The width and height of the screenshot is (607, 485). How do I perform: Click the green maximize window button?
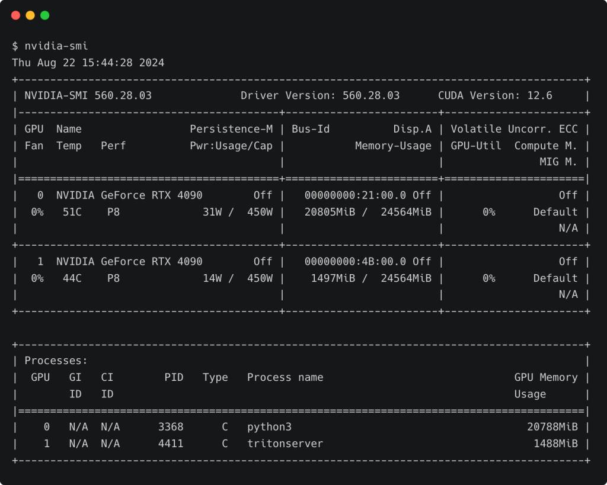[x=45, y=15]
